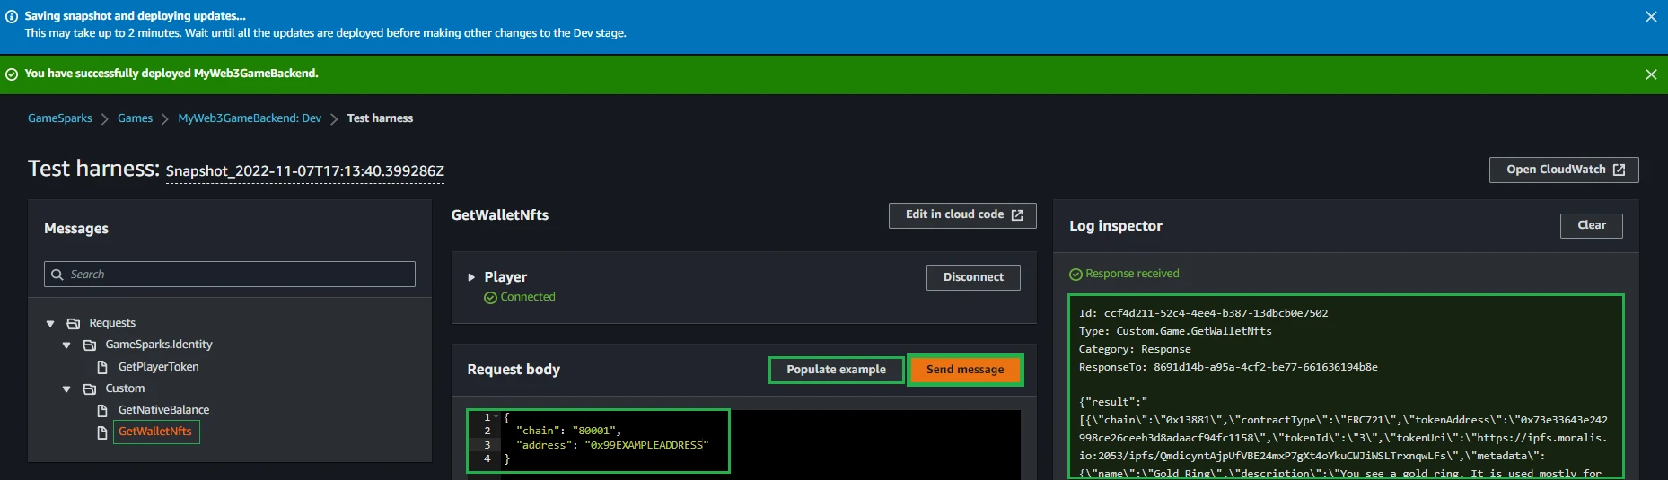Click the search magnifier icon in Messages
The image size is (1668, 480).
point(57,275)
